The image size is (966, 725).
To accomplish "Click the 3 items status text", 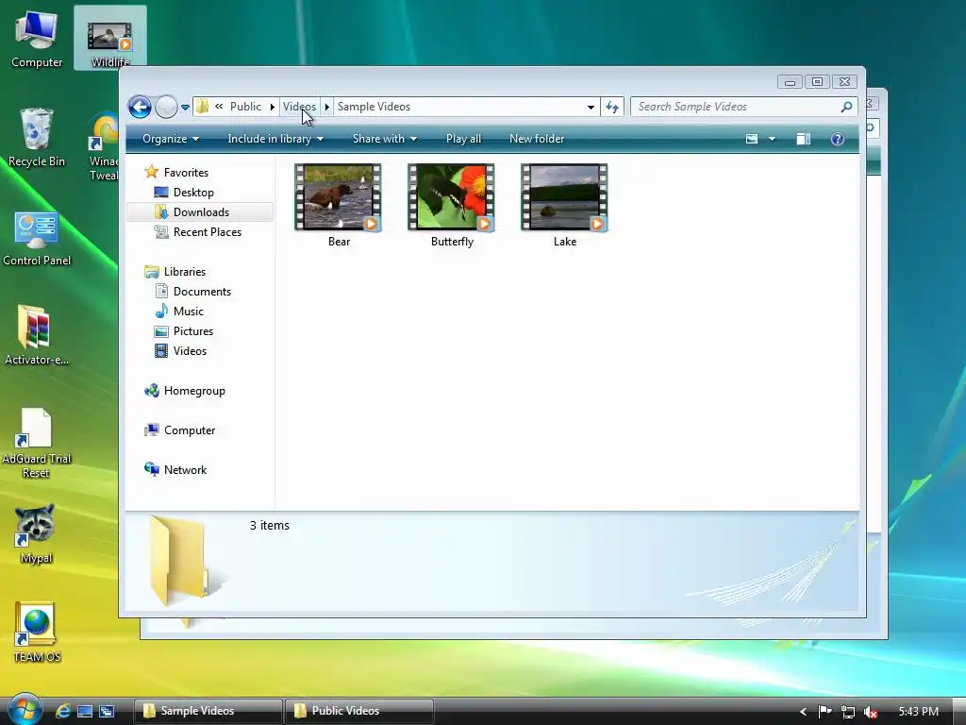I will click(x=269, y=525).
